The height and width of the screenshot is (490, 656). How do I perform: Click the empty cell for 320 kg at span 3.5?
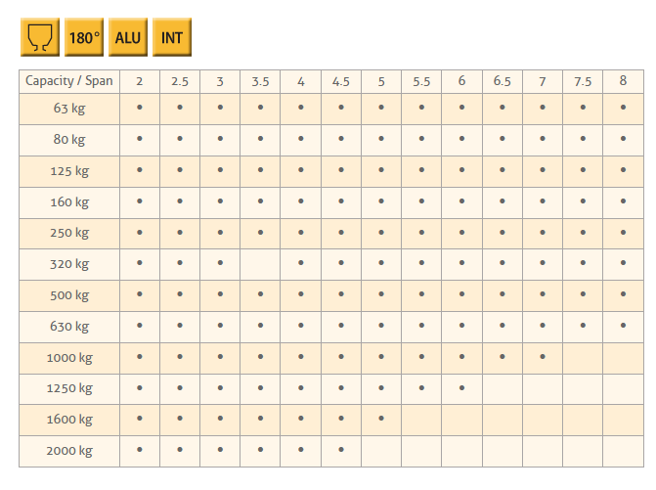pyautogui.click(x=260, y=264)
